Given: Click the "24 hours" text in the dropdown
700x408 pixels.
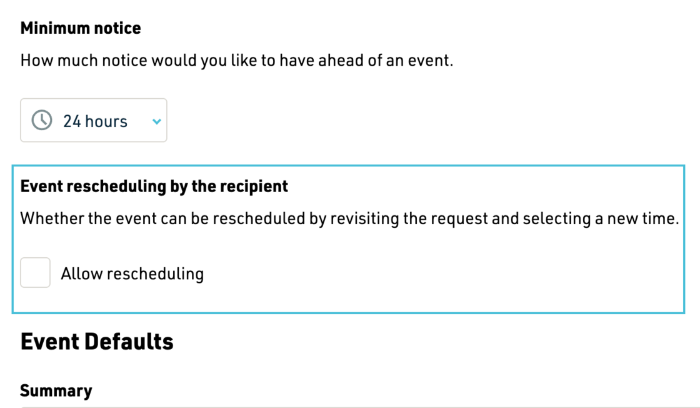Looking at the screenshot, I should [95, 121].
